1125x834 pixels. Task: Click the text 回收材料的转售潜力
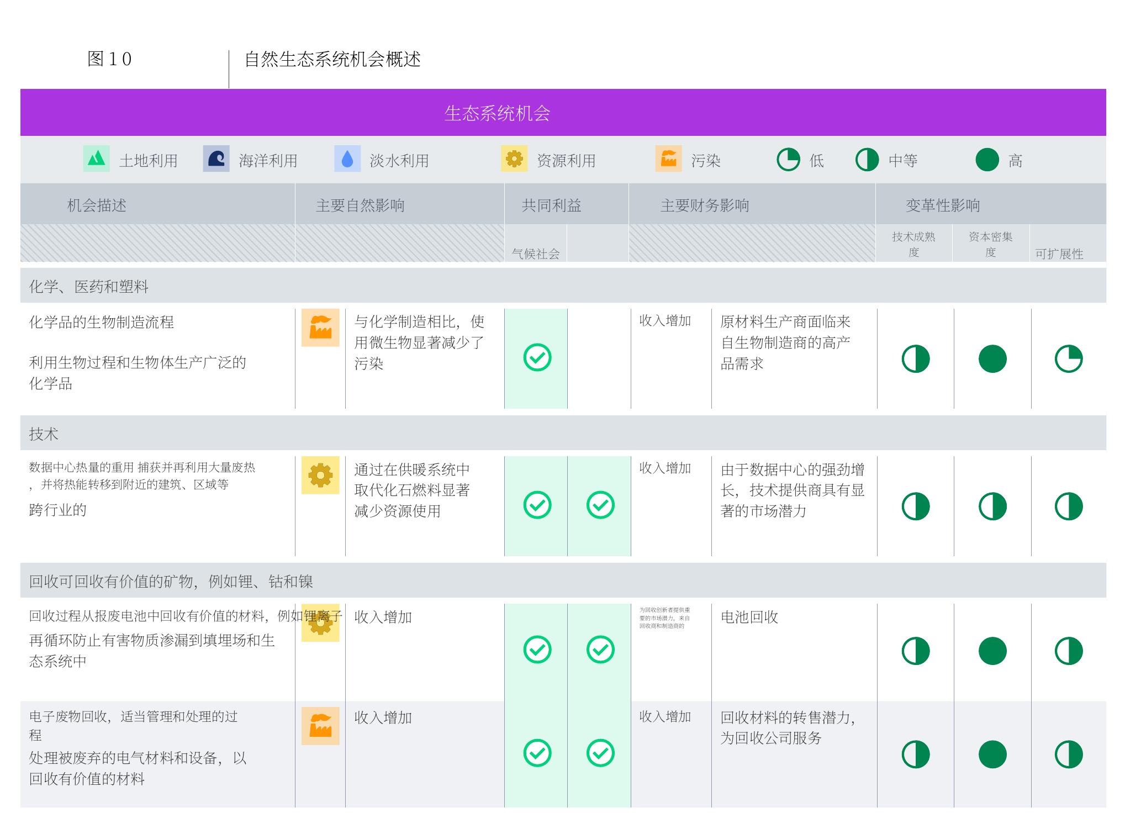point(788,717)
